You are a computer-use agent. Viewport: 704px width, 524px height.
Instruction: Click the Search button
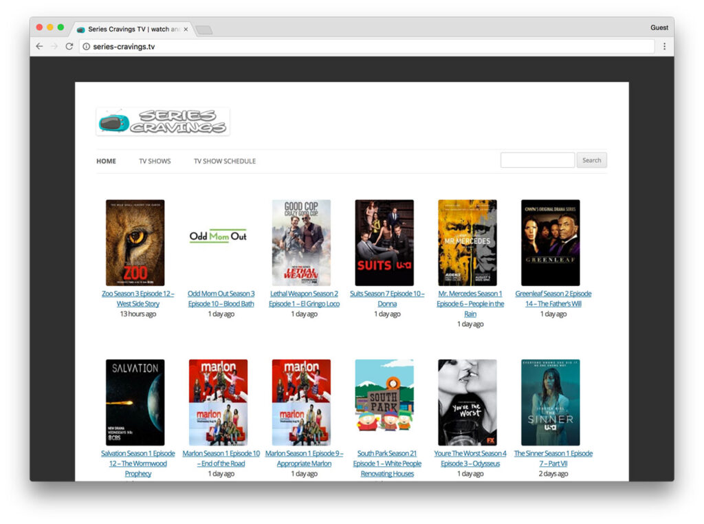pyautogui.click(x=592, y=160)
